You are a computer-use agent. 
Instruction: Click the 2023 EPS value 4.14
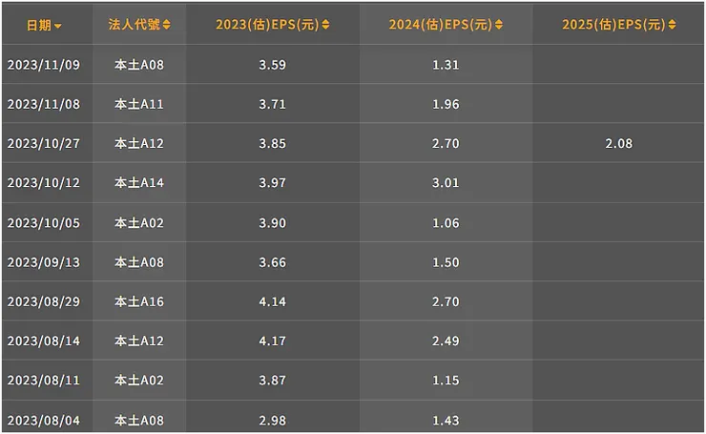pos(272,302)
